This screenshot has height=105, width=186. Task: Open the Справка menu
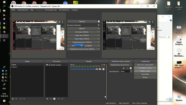75,10
